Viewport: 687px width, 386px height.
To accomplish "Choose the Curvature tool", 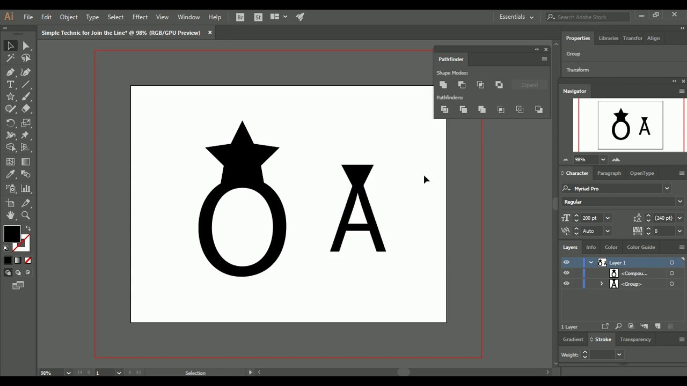I will point(26,72).
